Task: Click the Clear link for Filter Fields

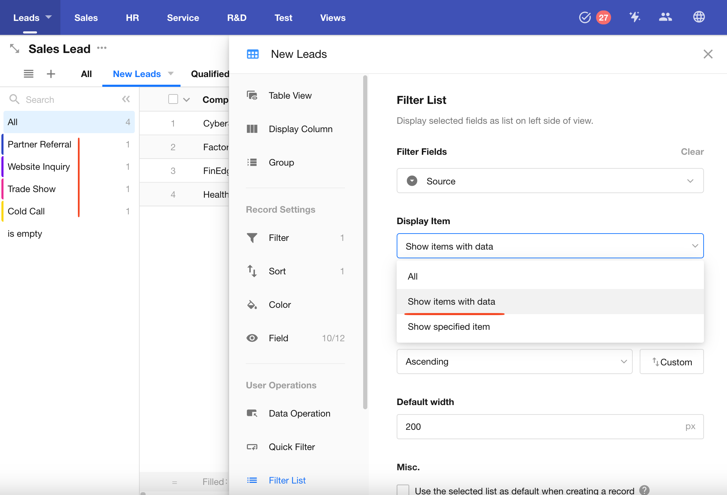Action: (692, 152)
